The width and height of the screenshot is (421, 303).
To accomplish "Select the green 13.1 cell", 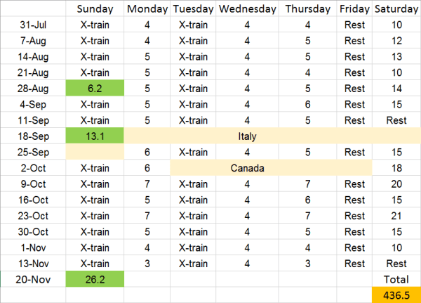I will (94, 136).
